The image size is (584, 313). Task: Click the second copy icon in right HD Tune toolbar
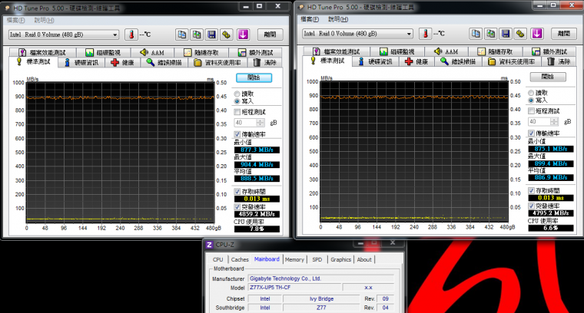[492, 34]
